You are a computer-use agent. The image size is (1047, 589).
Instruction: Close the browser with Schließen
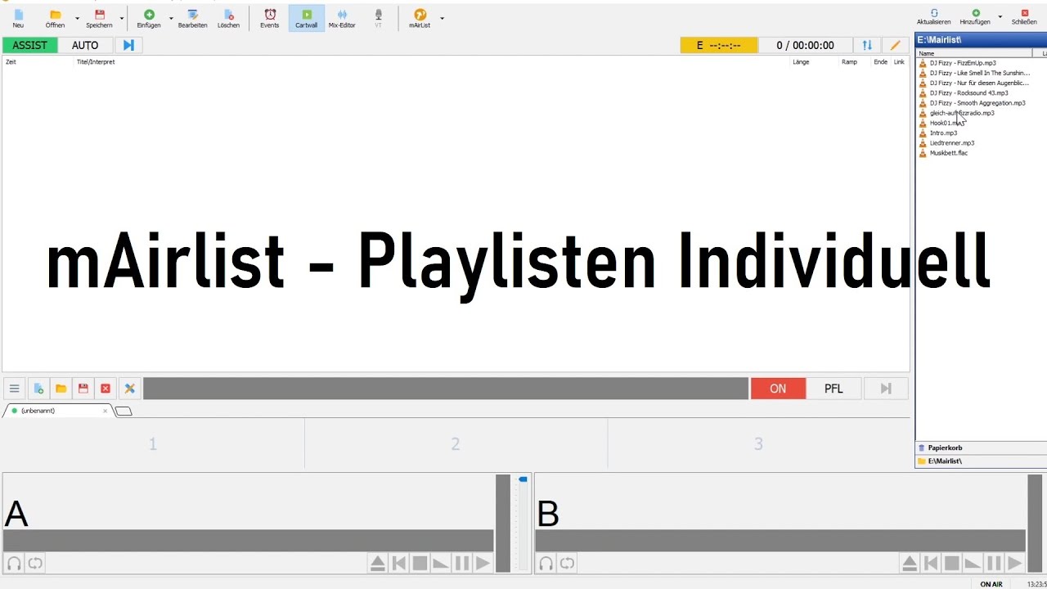tap(1024, 16)
